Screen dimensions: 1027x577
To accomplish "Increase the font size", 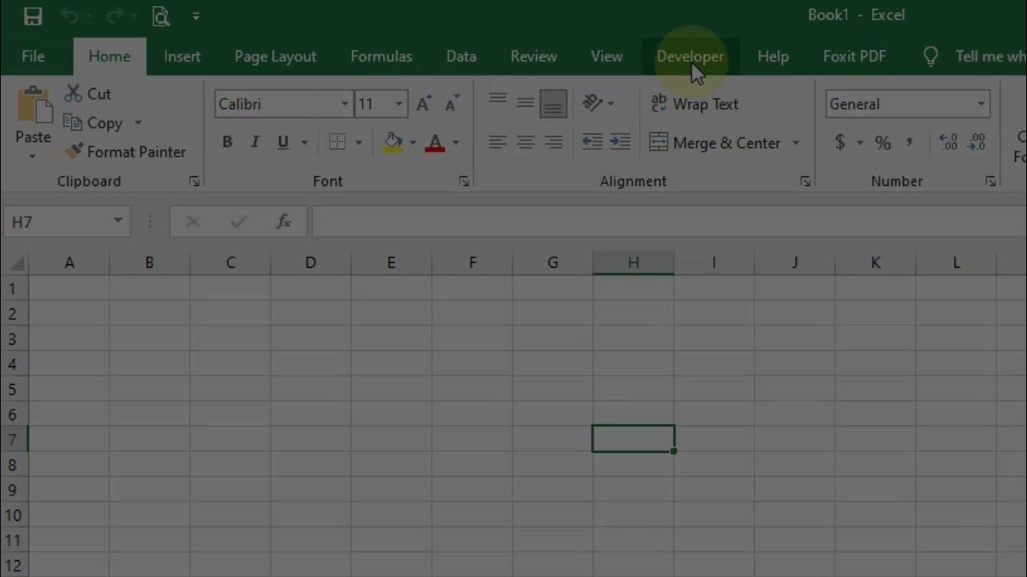I will tap(424, 103).
